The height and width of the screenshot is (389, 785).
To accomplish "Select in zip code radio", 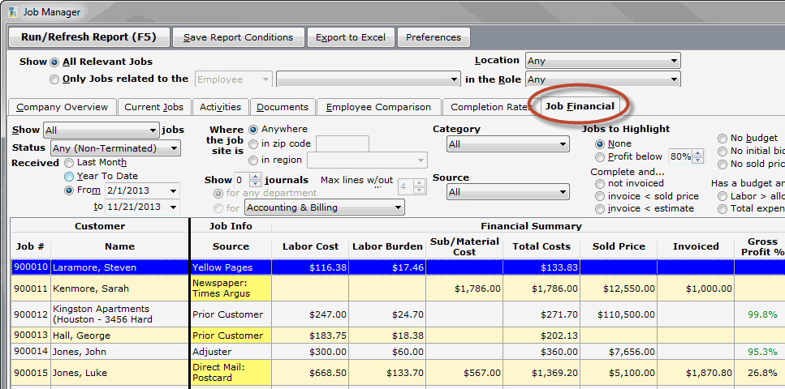I will tap(253, 144).
